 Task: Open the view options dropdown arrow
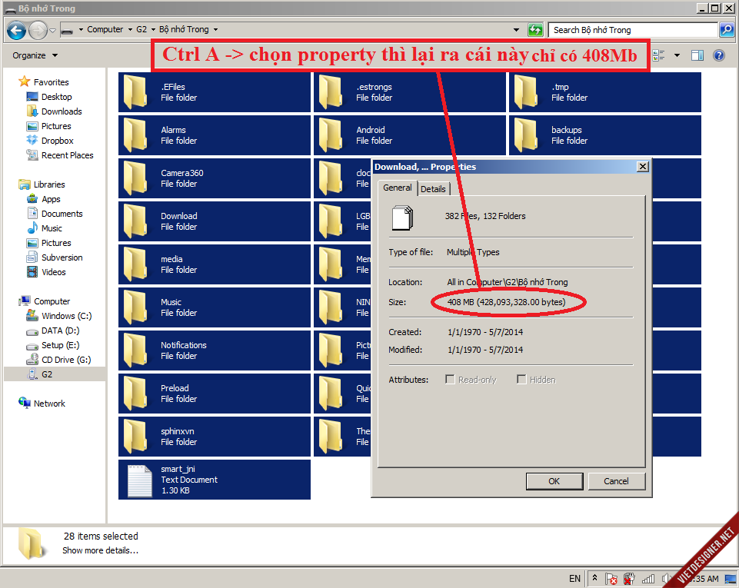[677, 55]
